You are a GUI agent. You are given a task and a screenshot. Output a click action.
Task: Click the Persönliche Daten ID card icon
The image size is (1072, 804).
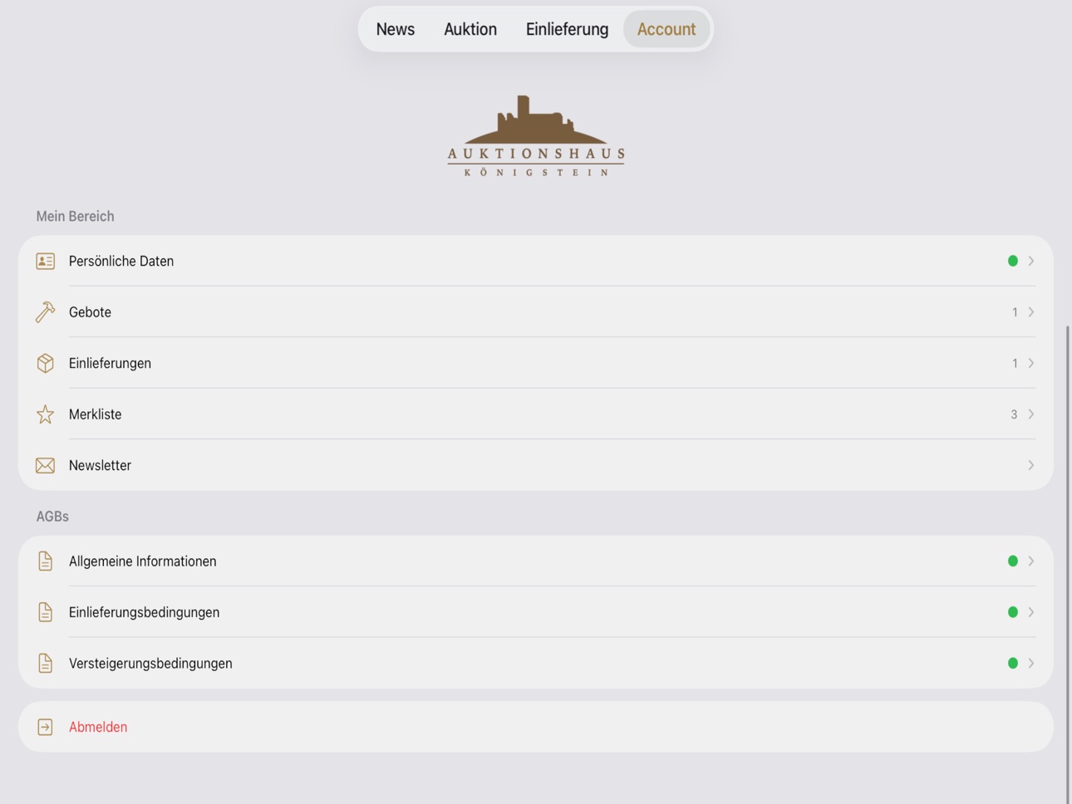point(45,261)
